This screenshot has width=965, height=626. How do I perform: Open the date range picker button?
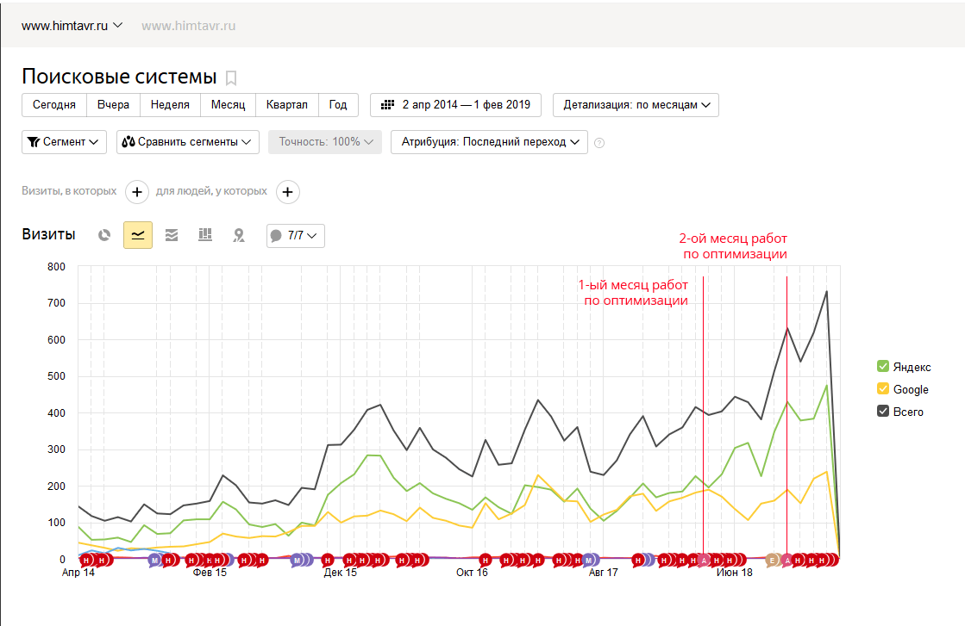click(x=455, y=105)
